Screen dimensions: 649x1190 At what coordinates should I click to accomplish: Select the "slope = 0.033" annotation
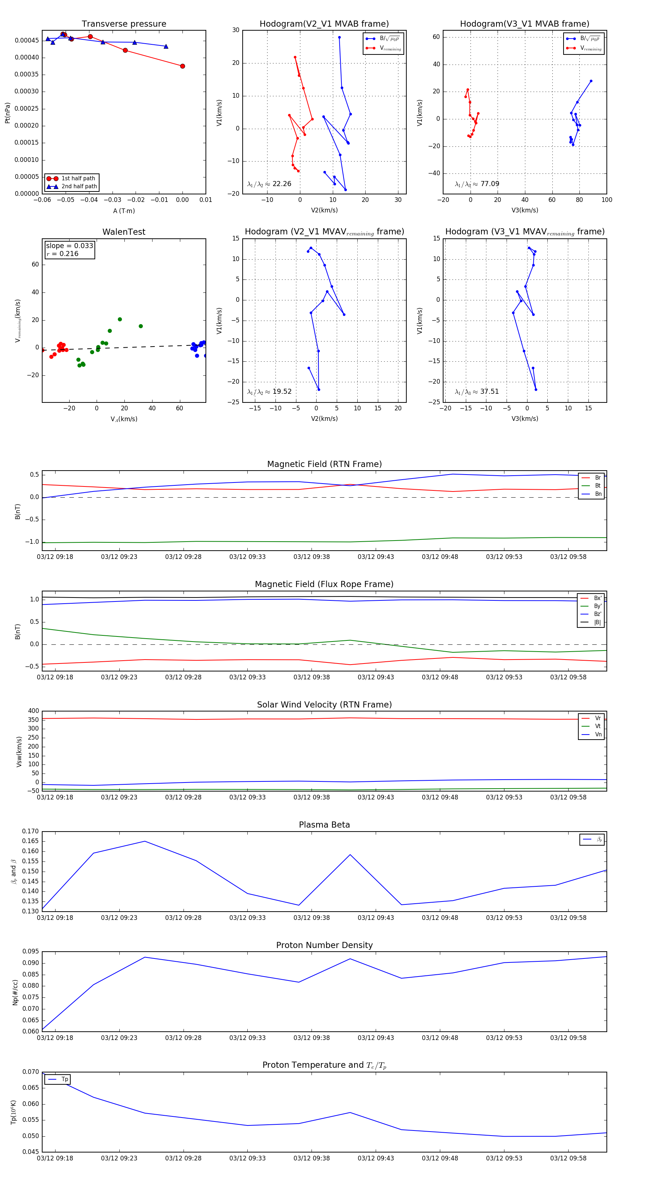click(69, 246)
